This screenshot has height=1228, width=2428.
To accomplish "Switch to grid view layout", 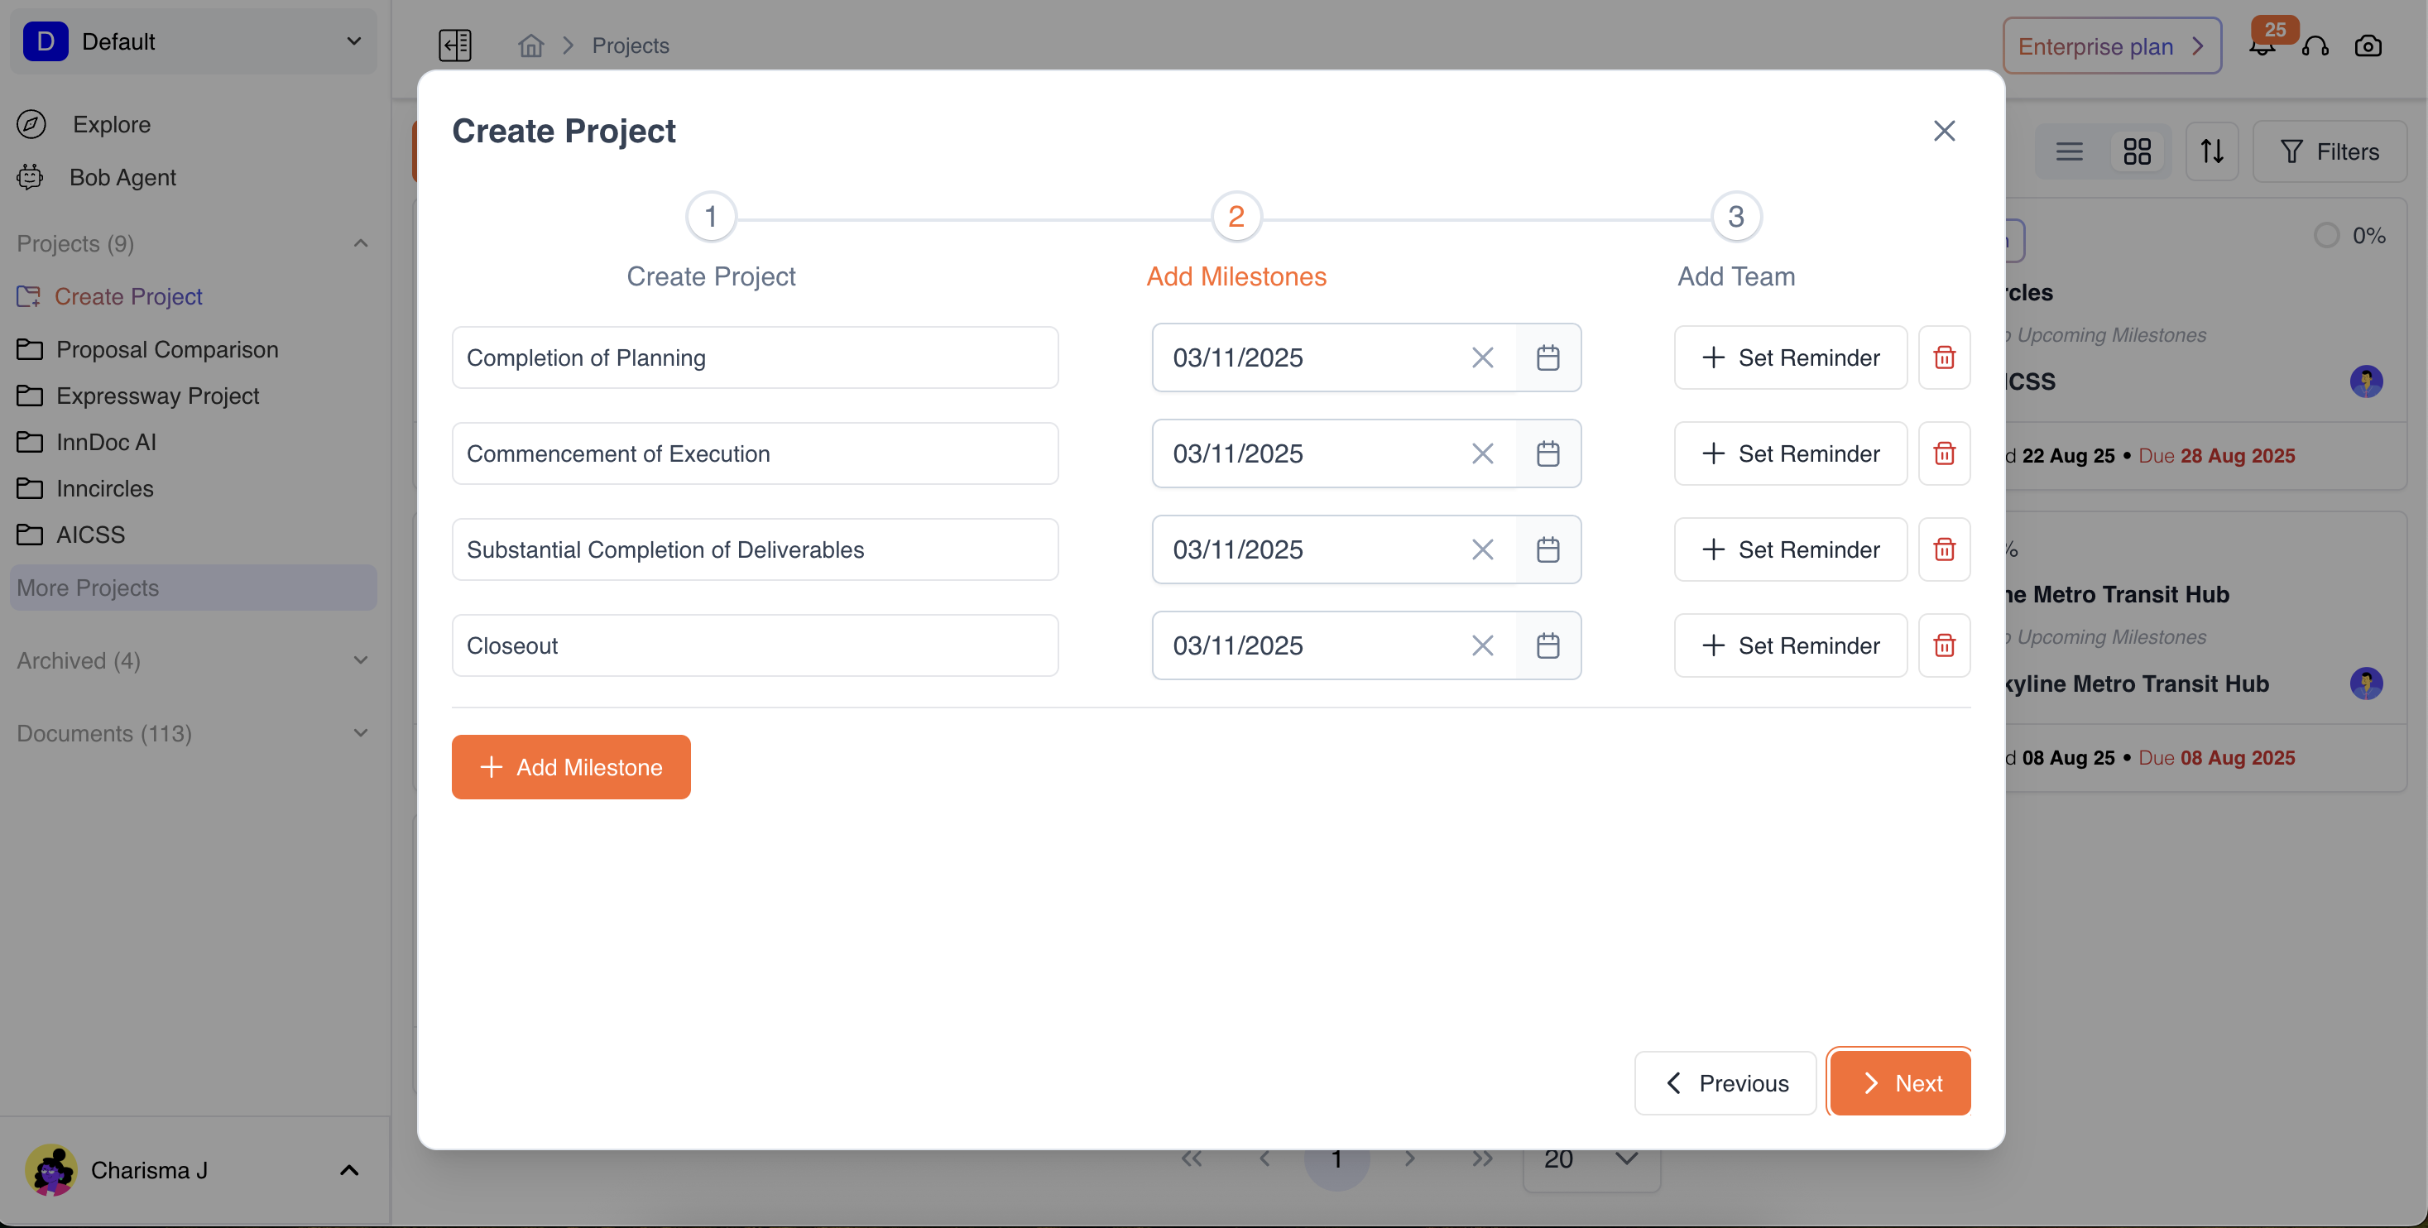I will (2137, 151).
